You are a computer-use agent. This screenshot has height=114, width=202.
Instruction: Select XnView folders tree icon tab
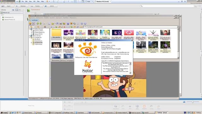32,27
